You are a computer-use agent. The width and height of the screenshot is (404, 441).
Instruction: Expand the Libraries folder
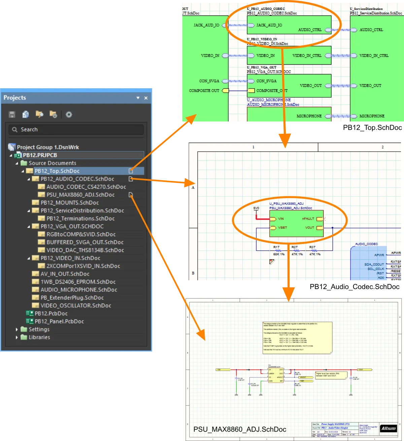coord(17,337)
